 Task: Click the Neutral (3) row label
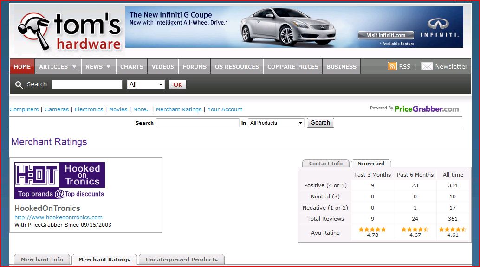[x=325, y=197]
